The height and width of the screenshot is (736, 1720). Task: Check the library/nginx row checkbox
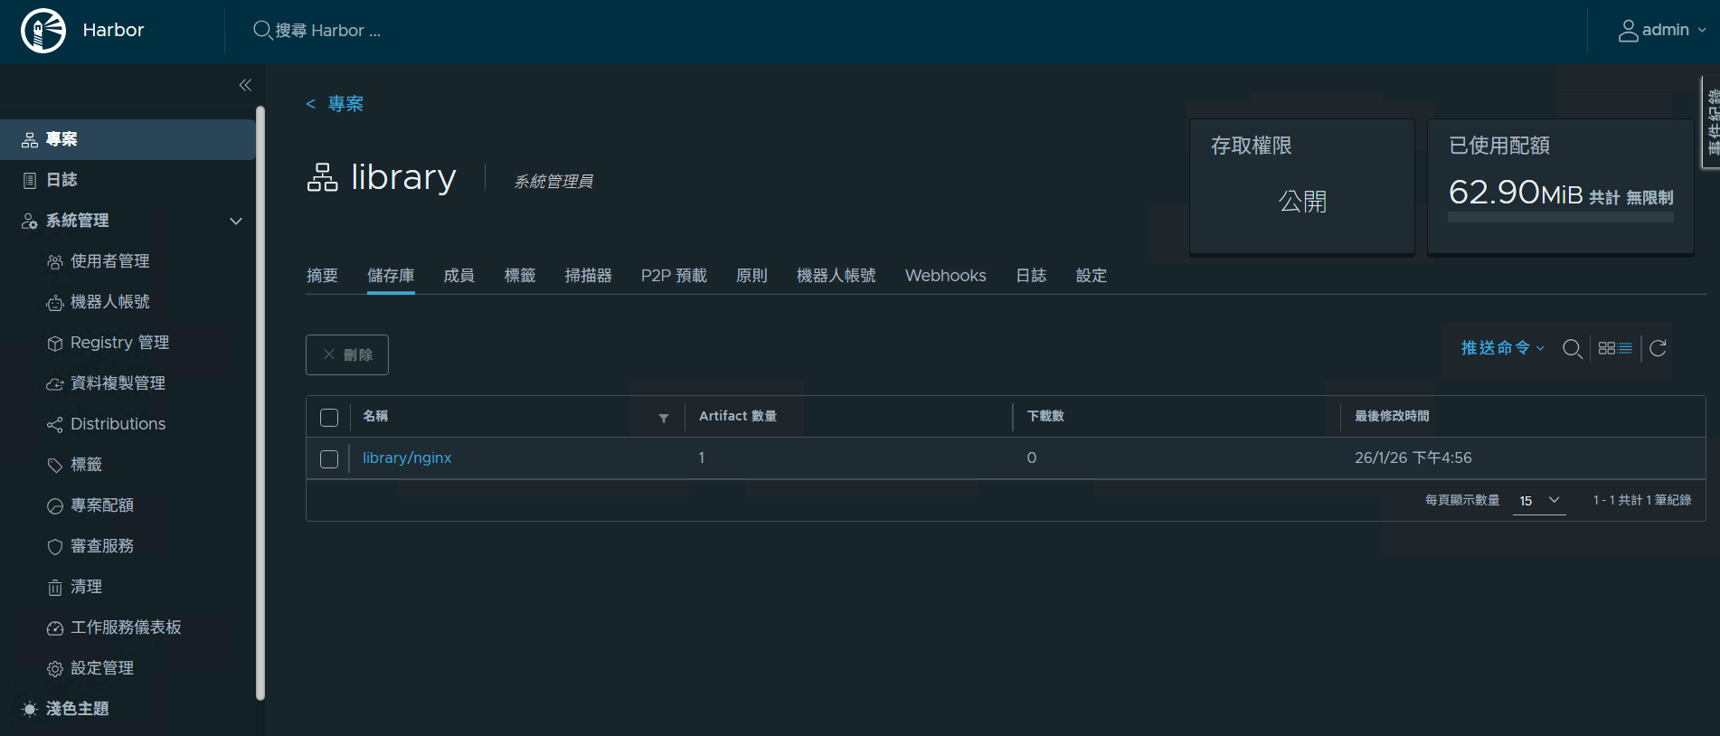click(x=329, y=459)
